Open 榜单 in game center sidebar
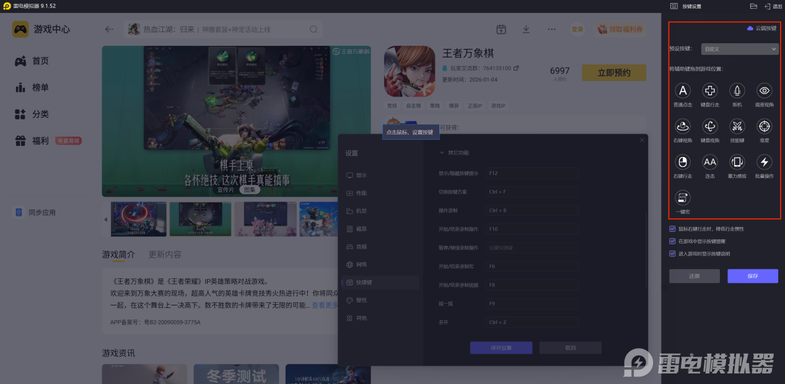The width and height of the screenshot is (785, 384). 40,87
